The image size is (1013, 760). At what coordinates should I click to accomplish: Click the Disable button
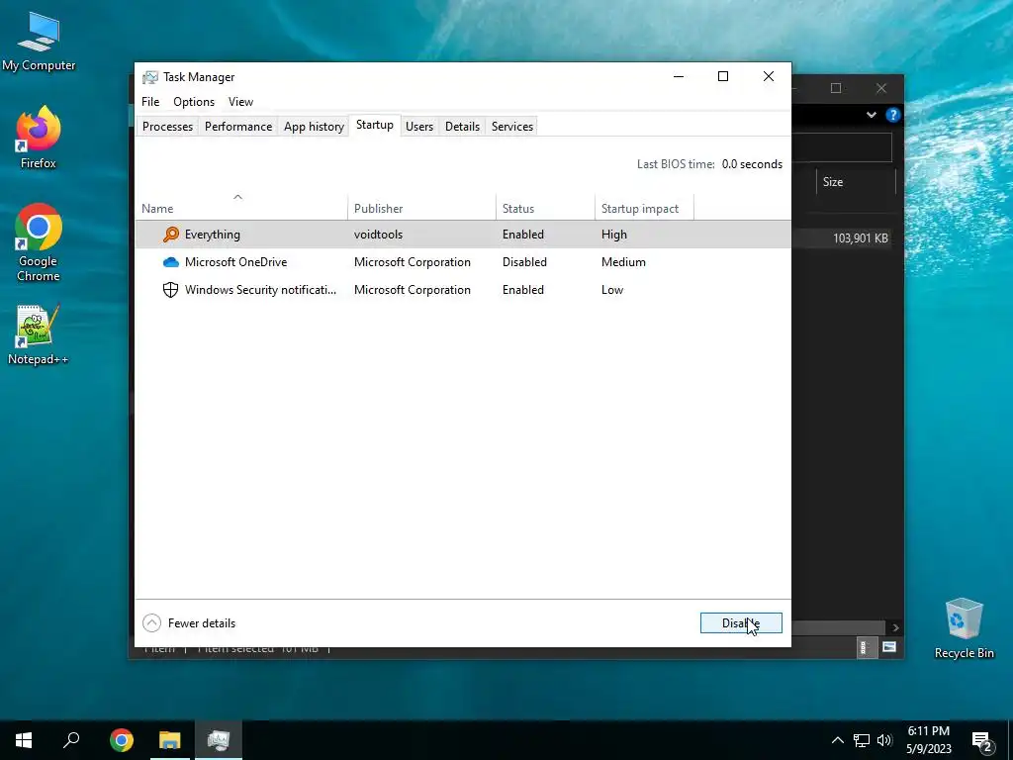[741, 623]
